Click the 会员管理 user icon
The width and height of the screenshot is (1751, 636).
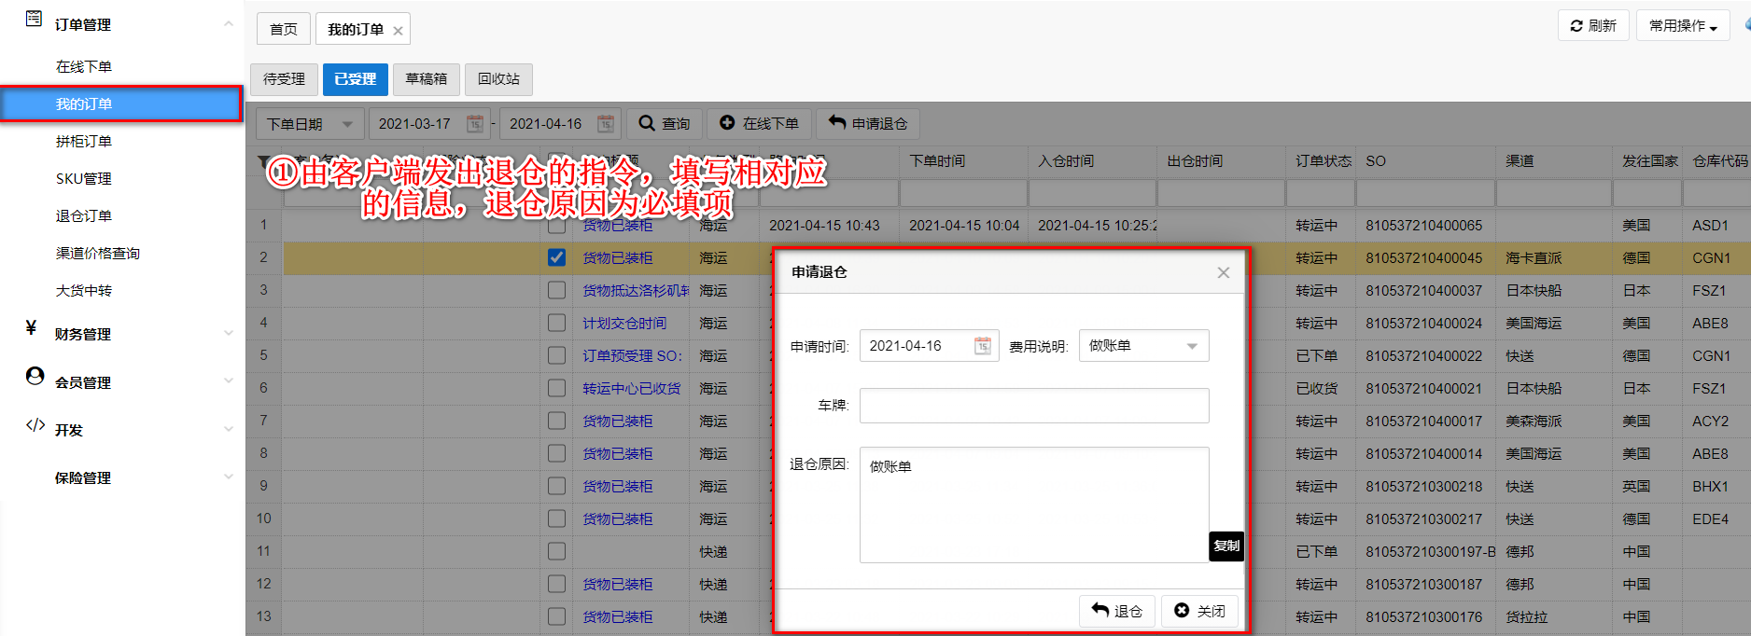pyautogui.click(x=35, y=376)
